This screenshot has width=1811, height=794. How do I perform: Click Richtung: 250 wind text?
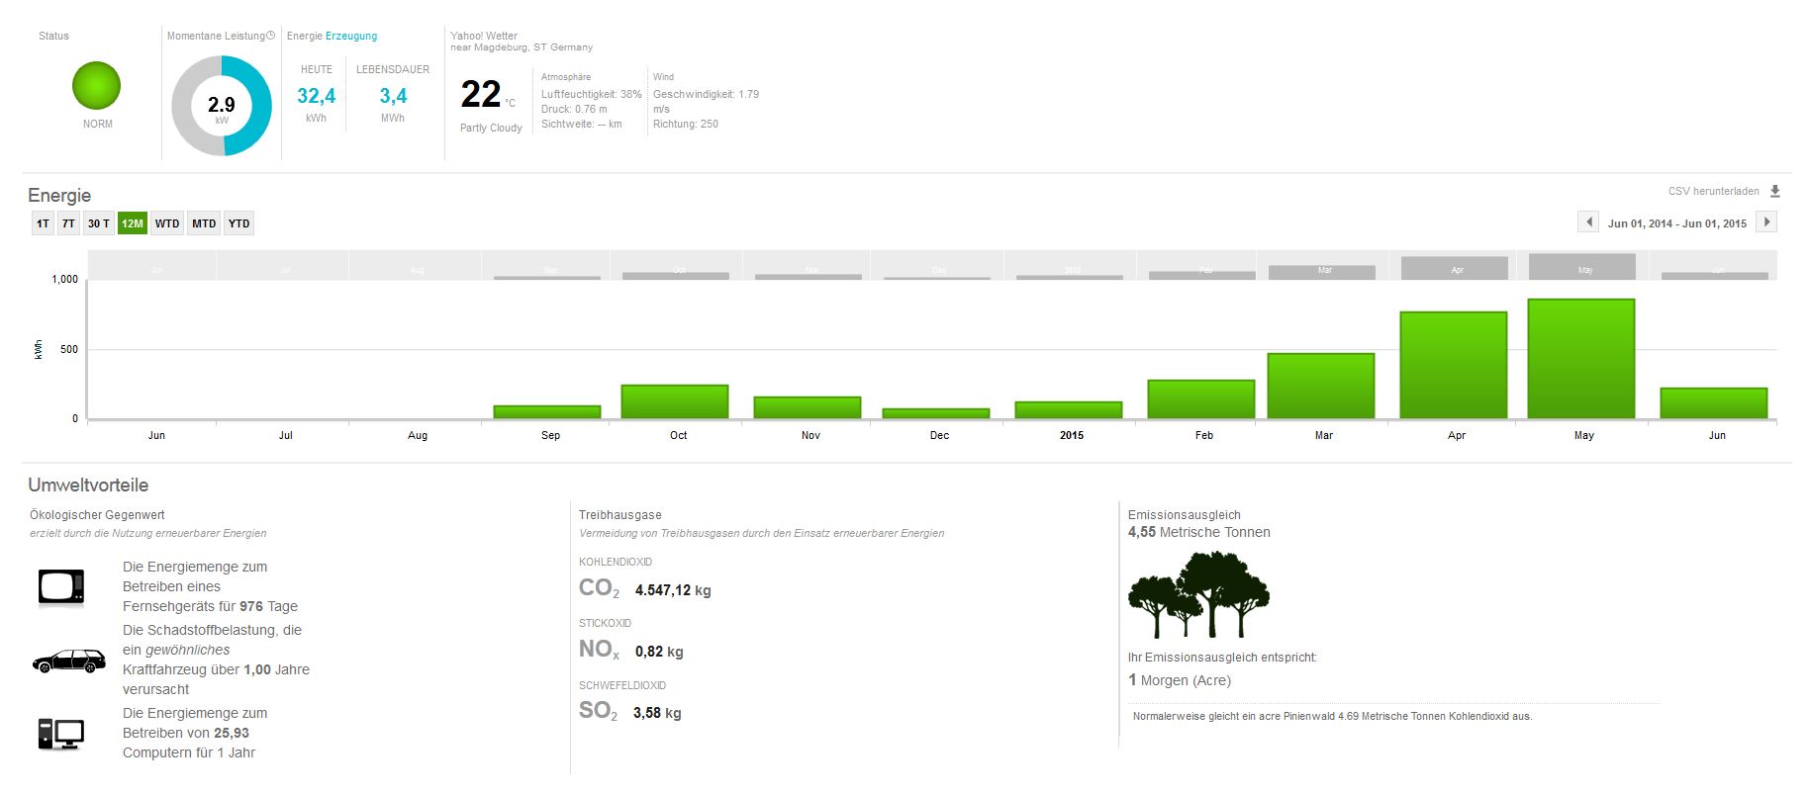click(686, 124)
